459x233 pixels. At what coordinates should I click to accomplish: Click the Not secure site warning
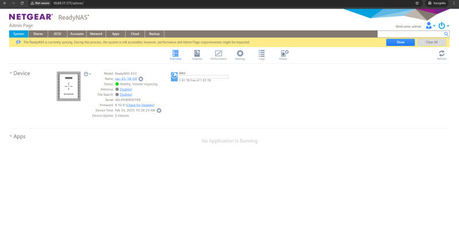(40, 3)
